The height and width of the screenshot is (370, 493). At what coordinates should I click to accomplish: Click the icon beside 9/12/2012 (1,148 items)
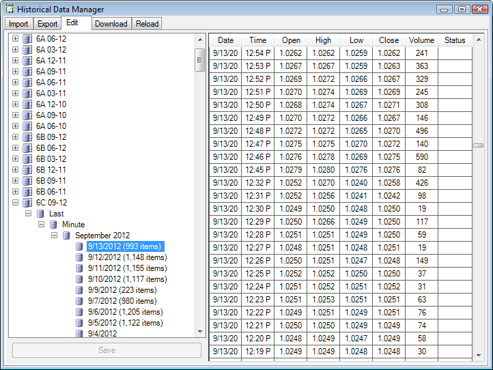click(79, 257)
